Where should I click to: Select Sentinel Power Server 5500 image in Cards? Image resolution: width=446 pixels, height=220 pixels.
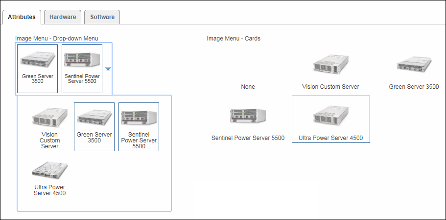point(248,116)
